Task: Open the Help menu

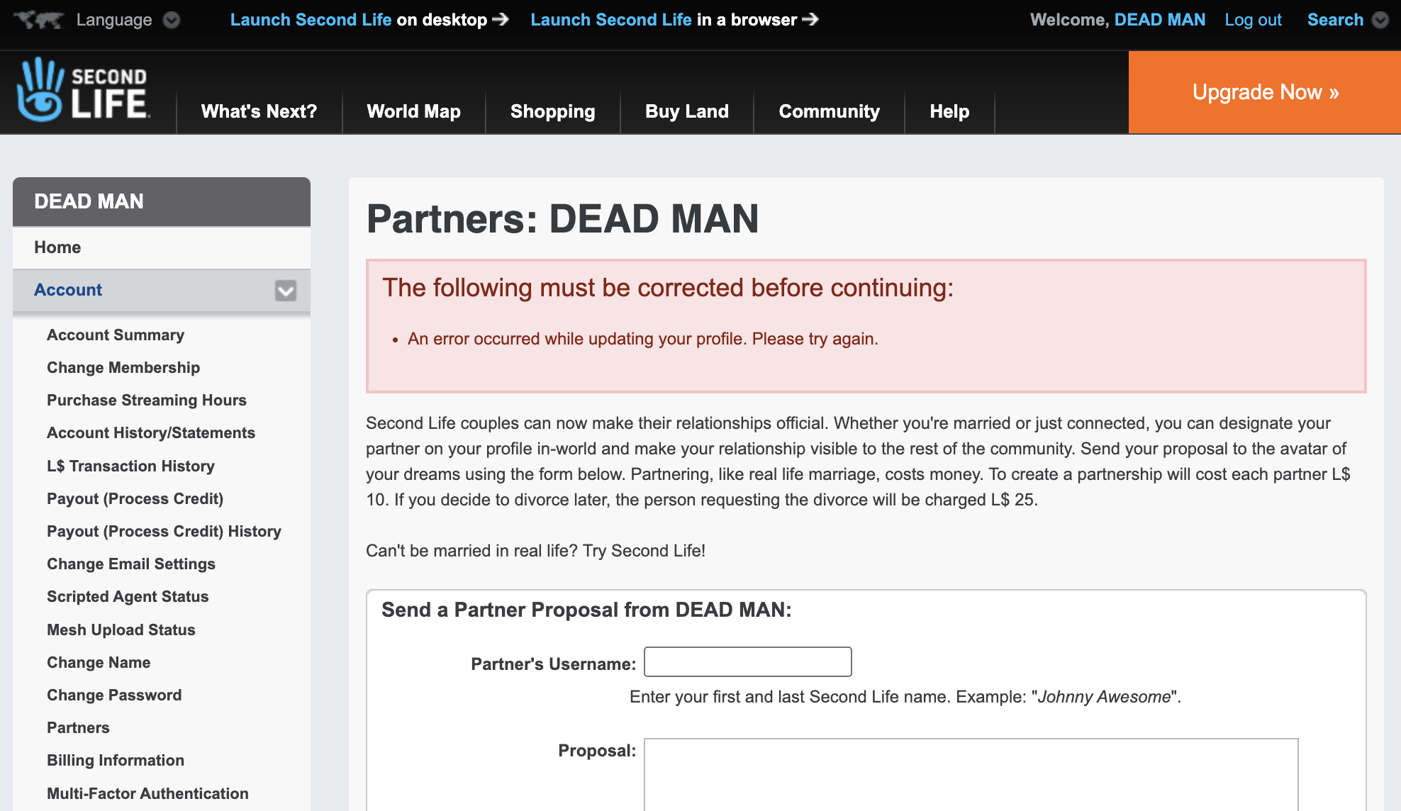Action: (x=949, y=111)
